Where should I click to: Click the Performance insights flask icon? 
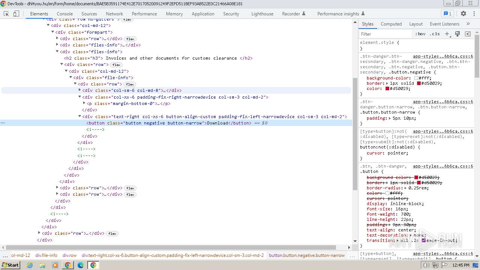[363, 13]
